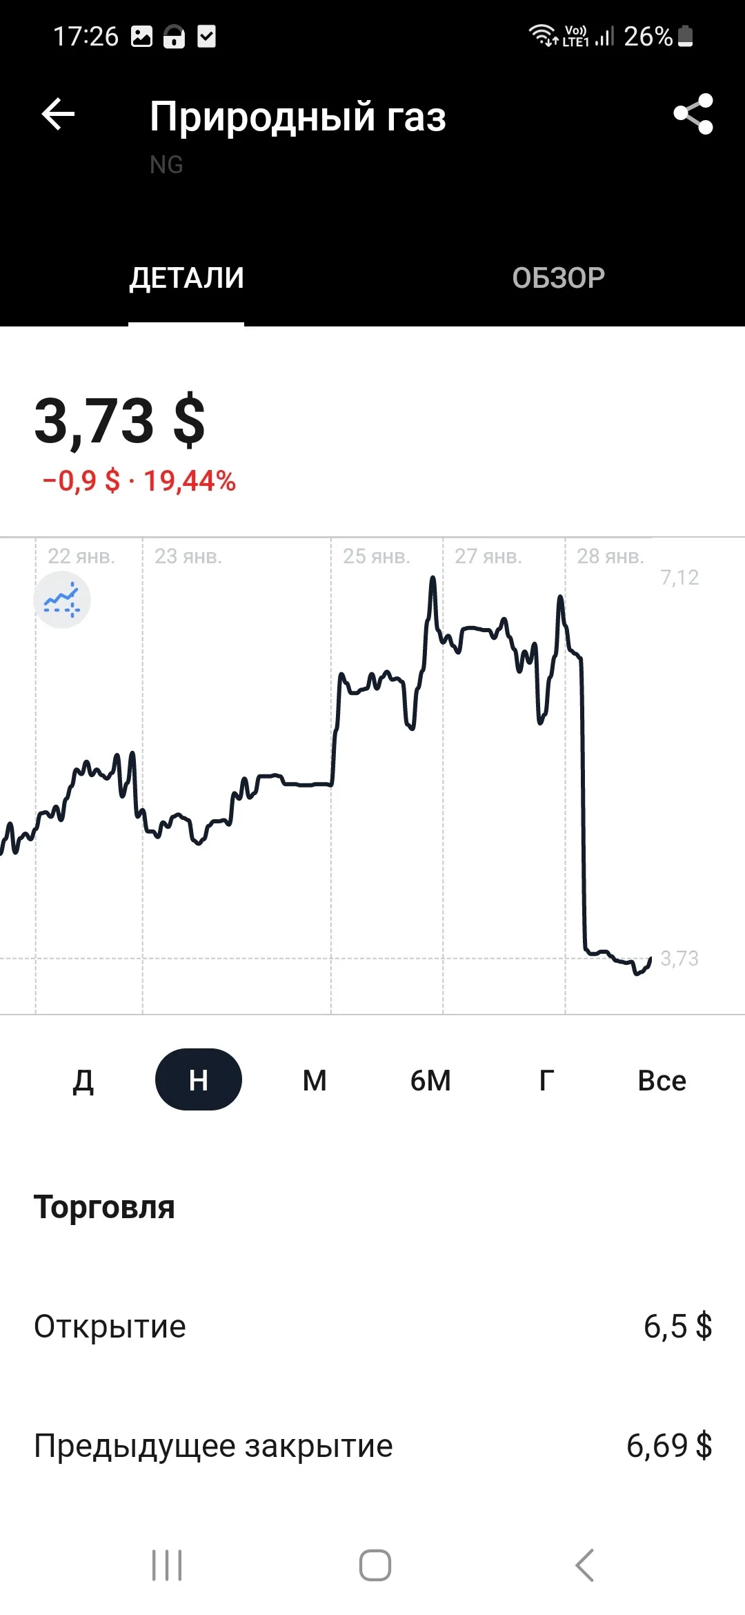This screenshot has height=1615, width=745.
Task: Open Android recent apps button
Action: [x=167, y=1565]
